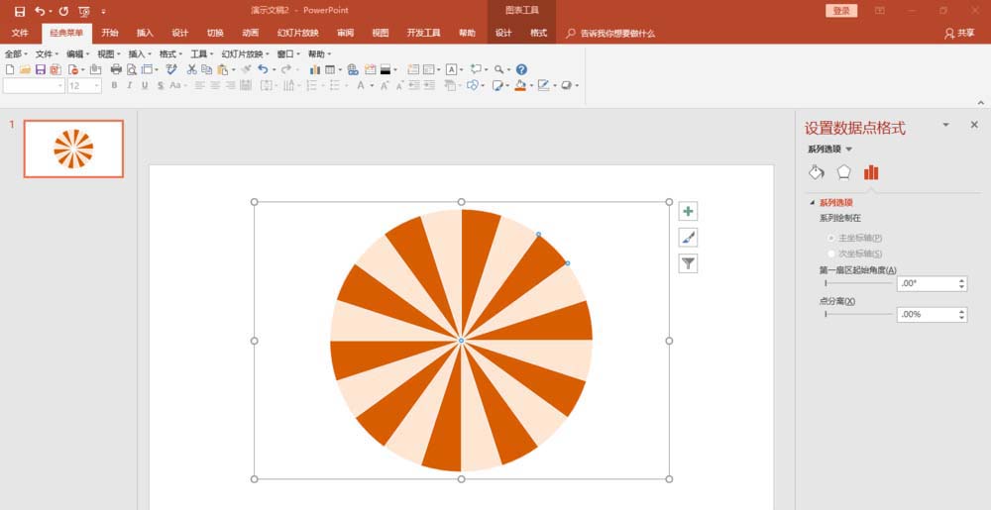Click the New document icon in classic toolbar
The width and height of the screenshot is (991, 510).
tap(10, 69)
